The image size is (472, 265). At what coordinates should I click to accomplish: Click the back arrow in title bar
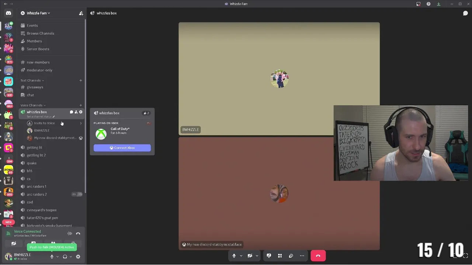pos(6,4)
